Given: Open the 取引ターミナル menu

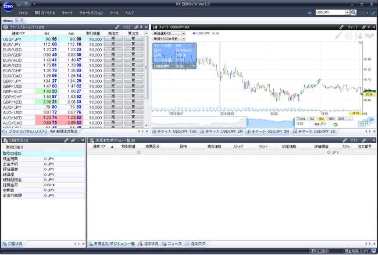Looking at the screenshot, I should 45,13.
